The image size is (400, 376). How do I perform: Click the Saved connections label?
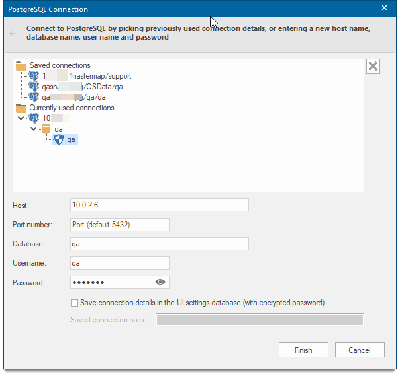(60, 65)
